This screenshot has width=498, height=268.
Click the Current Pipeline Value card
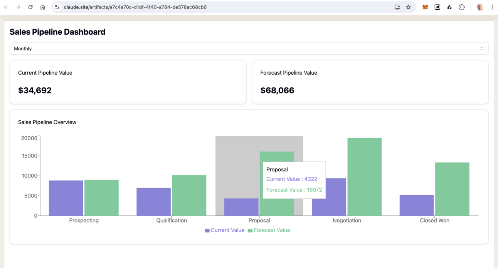pos(128,82)
